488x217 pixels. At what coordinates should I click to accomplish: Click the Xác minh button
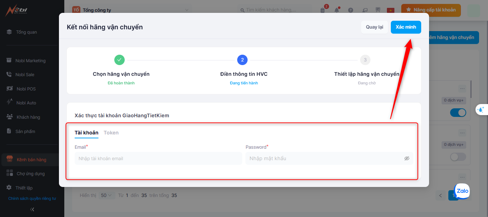tap(406, 27)
